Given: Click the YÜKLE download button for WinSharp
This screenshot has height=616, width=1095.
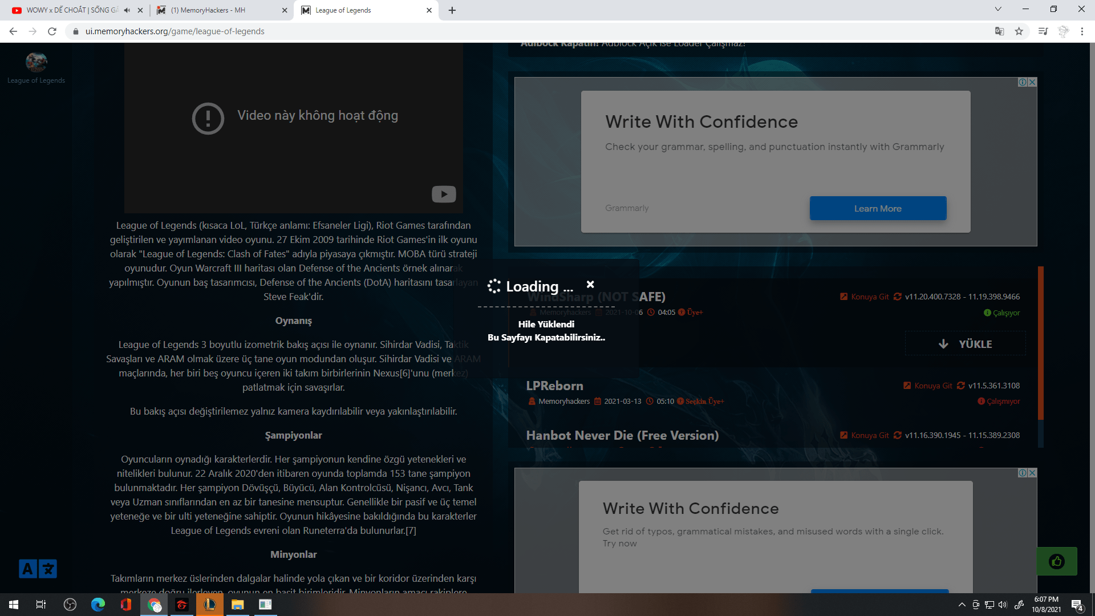Looking at the screenshot, I should tap(965, 344).
